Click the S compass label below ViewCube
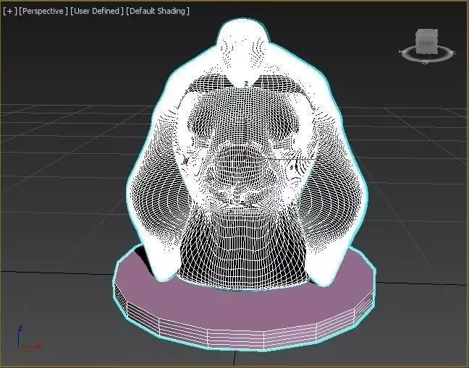469x368 pixels. [x=425, y=62]
